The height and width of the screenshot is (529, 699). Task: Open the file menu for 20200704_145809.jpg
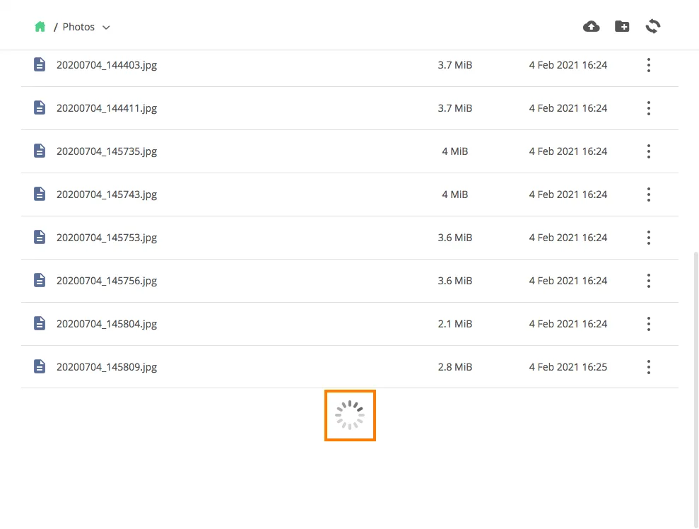[648, 367]
